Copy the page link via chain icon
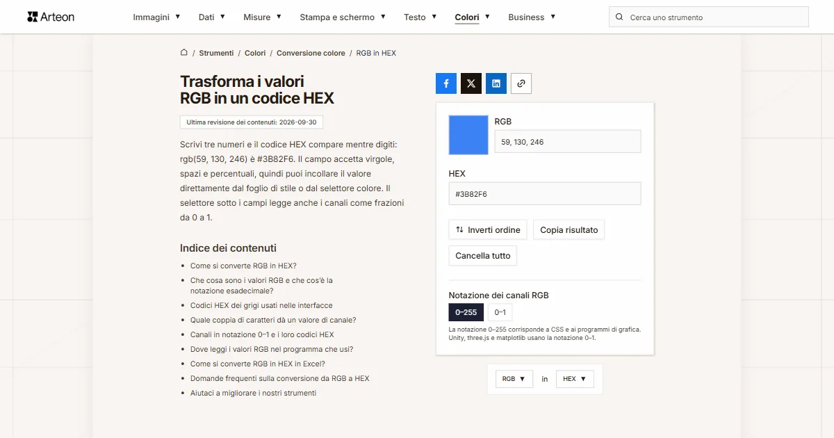This screenshot has height=438, width=834. (x=521, y=83)
